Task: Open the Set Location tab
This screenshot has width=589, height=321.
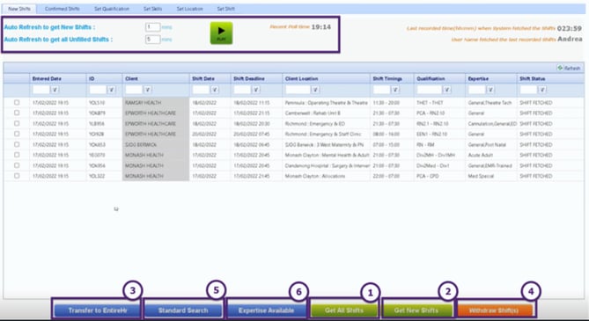Action: tap(189, 9)
